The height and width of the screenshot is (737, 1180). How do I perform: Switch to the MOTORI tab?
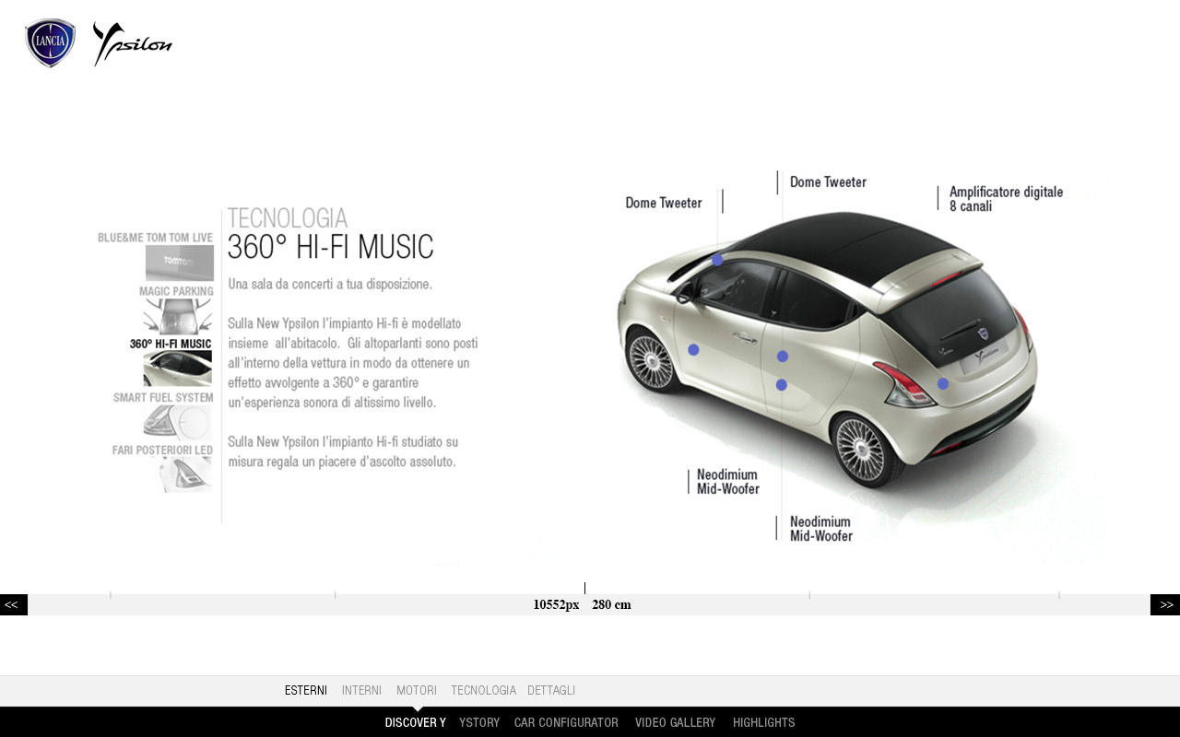[x=417, y=691]
